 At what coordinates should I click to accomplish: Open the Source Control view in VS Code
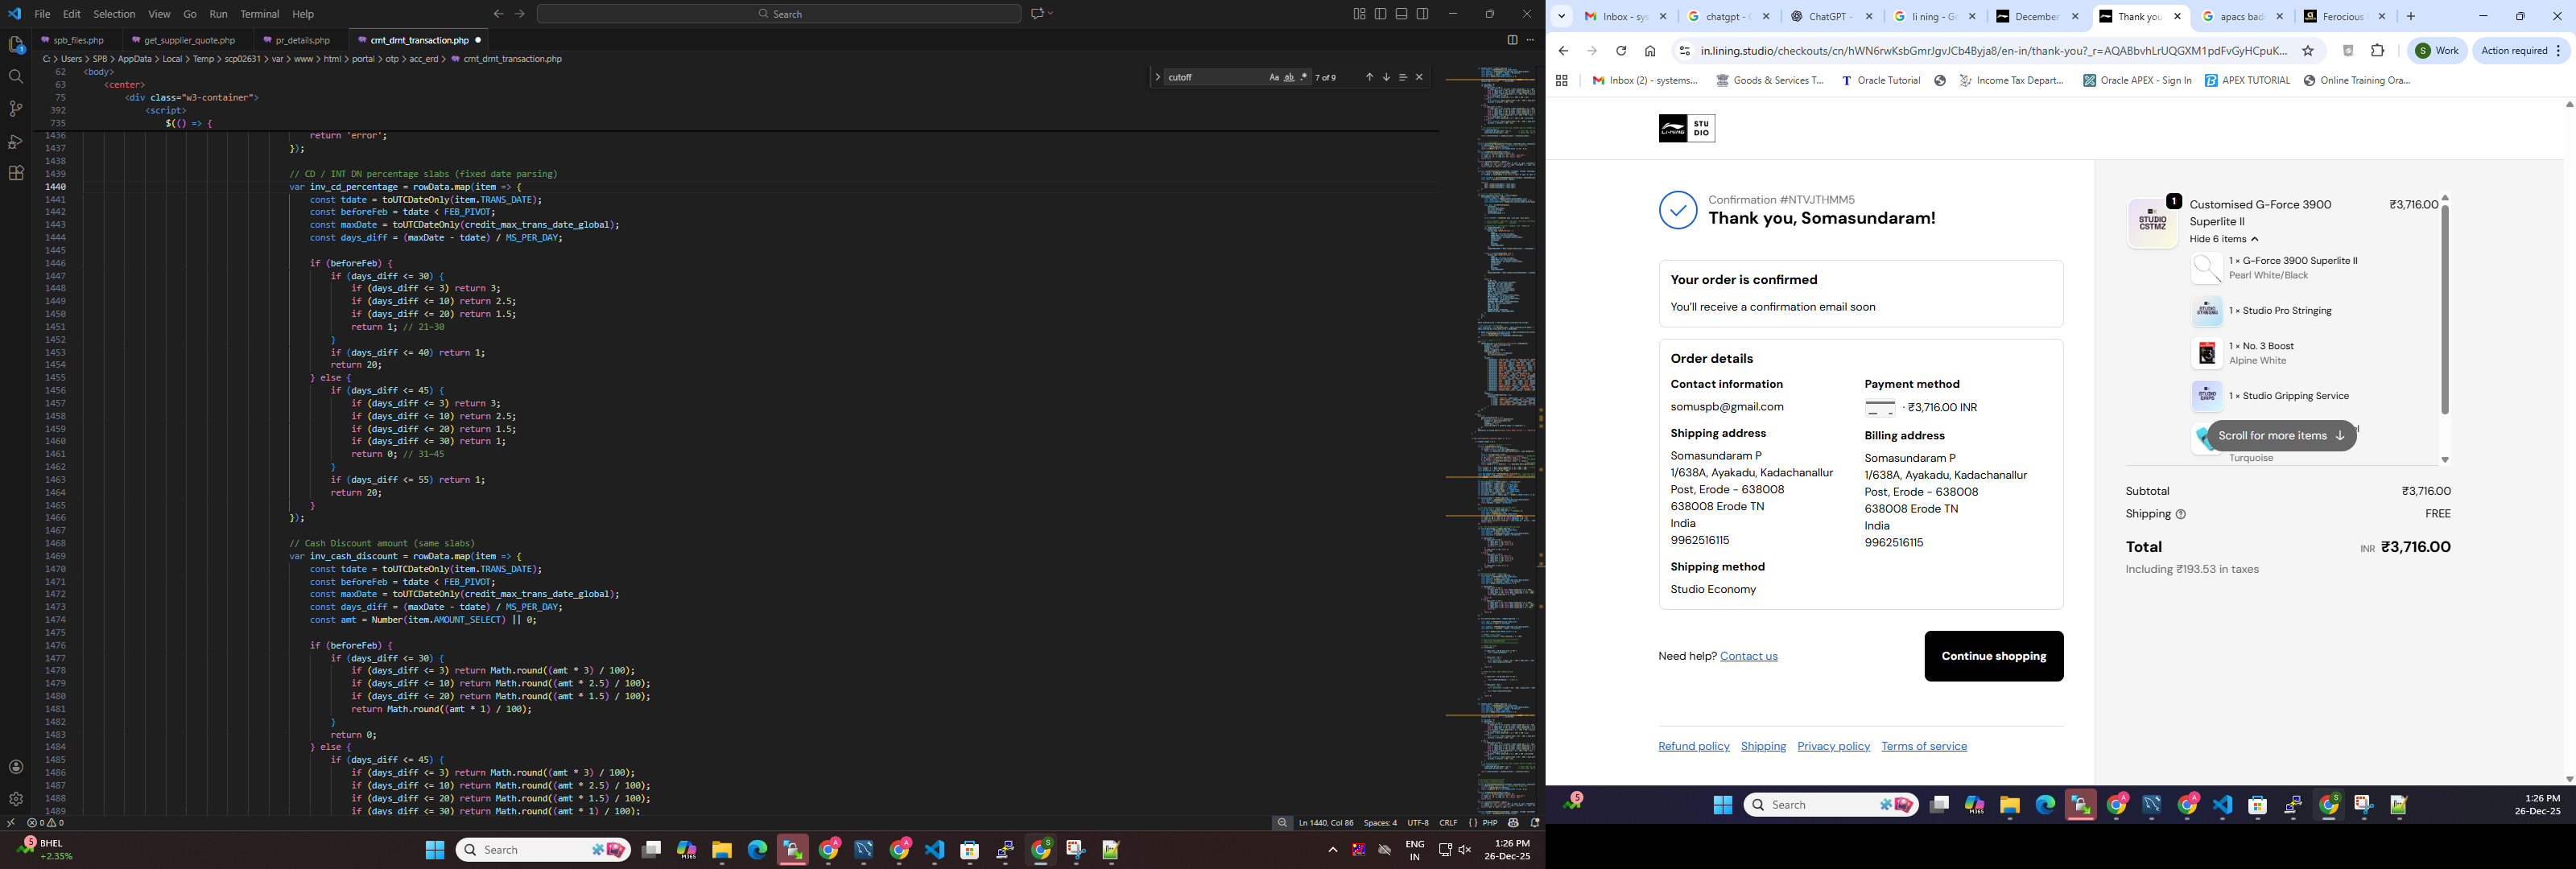pos(16,109)
